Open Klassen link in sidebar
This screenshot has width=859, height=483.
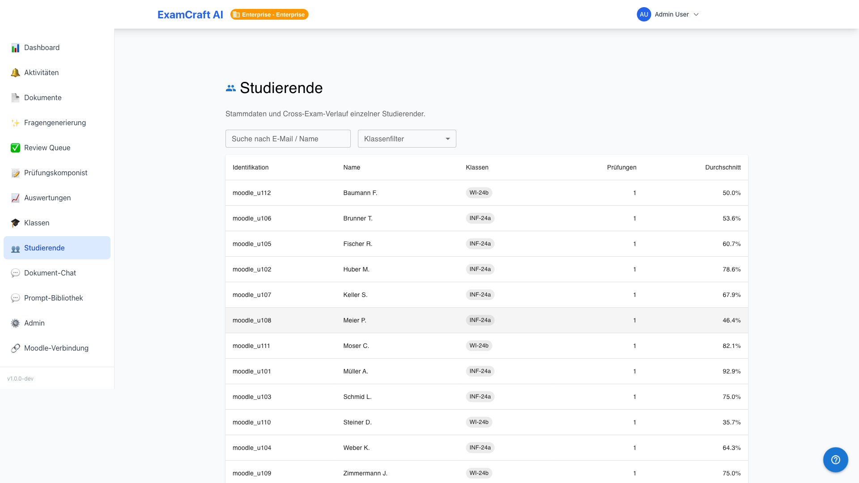coord(57,223)
